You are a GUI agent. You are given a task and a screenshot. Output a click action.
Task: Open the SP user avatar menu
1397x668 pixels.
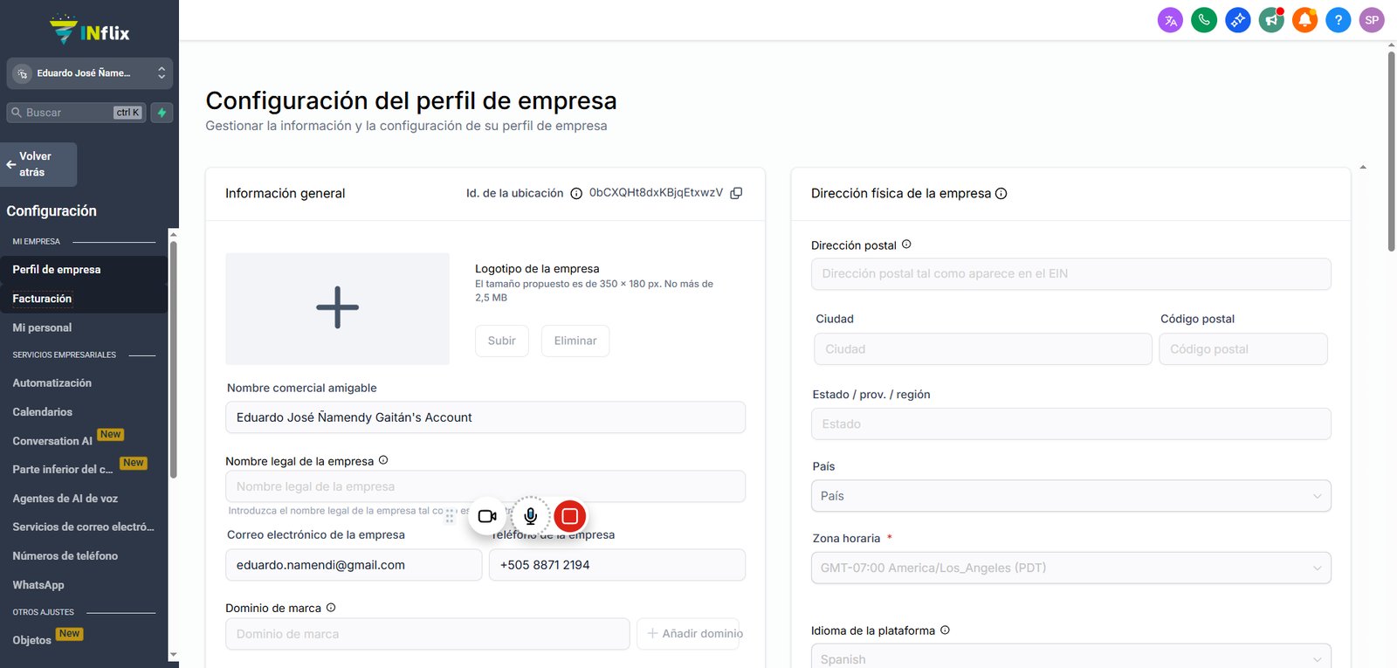(x=1372, y=20)
